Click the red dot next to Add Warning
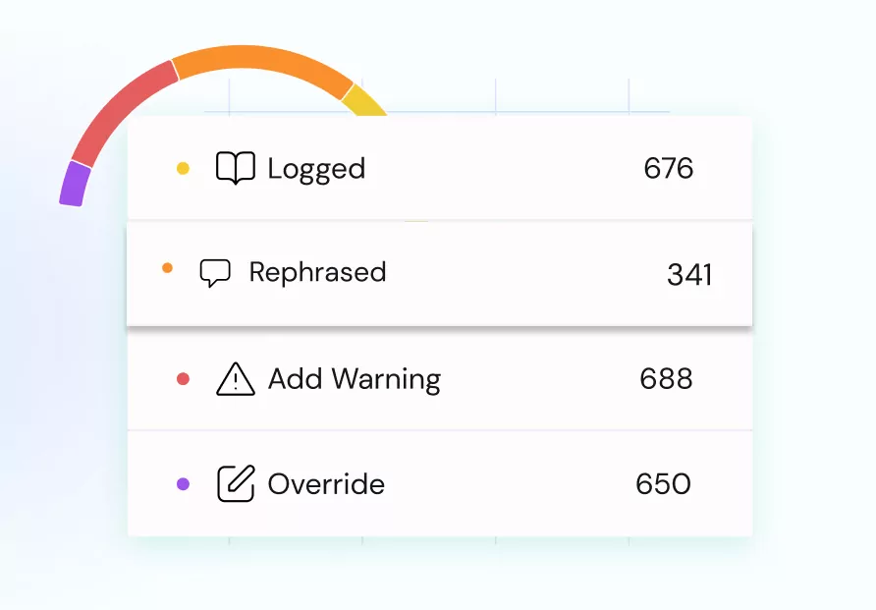This screenshot has width=876, height=610. [x=183, y=379]
